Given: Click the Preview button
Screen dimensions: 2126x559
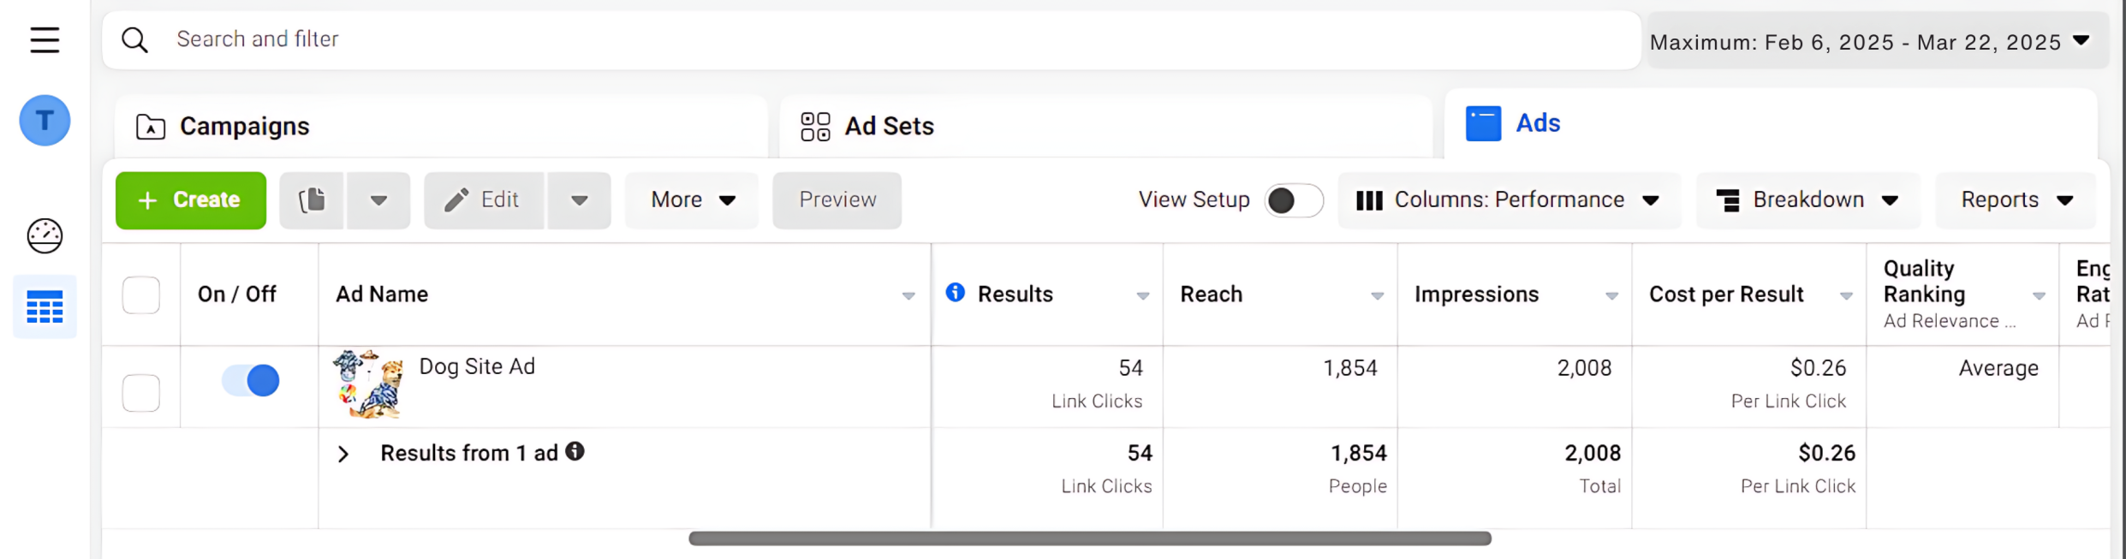Looking at the screenshot, I should (x=837, y=200).
